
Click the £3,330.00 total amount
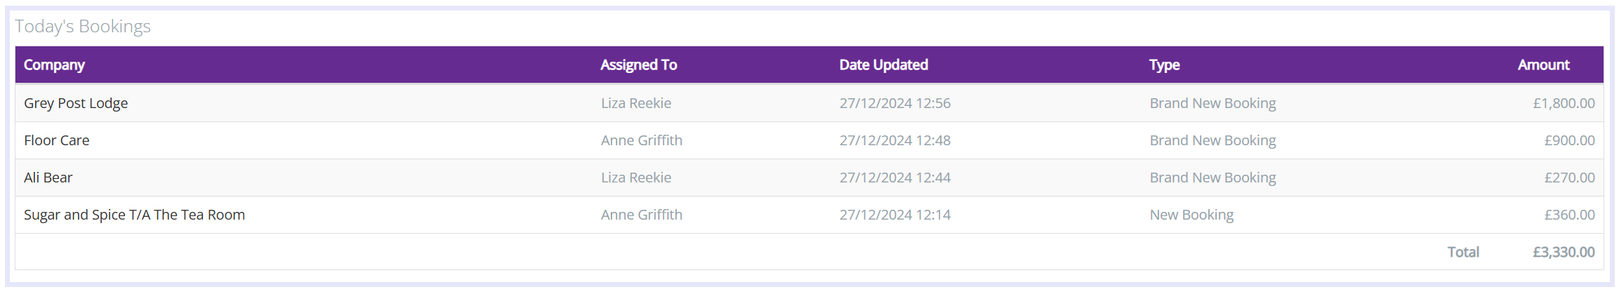click(1564, 252)
